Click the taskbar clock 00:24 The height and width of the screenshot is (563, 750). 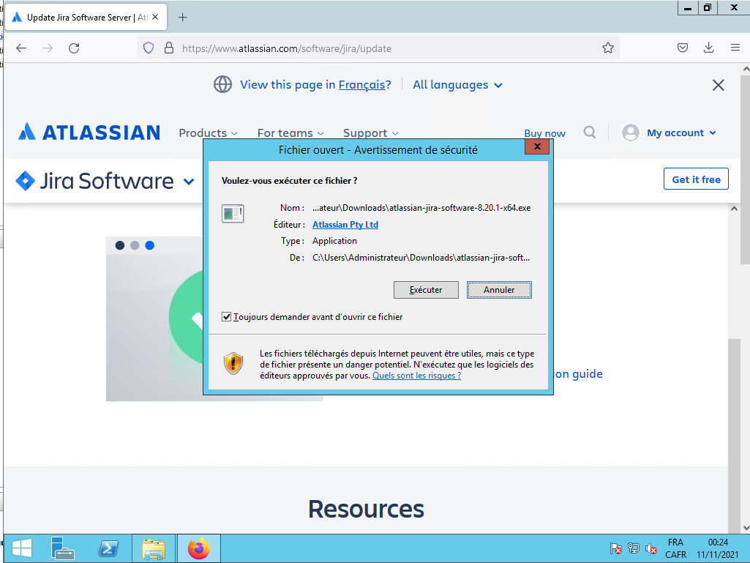point(718,548)
